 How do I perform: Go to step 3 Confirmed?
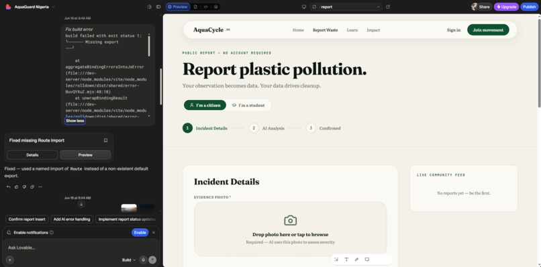pyautogui.click(x=324, y=128)
